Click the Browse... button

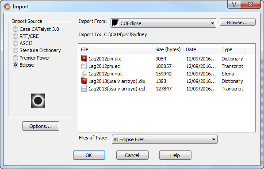[237, 23]
